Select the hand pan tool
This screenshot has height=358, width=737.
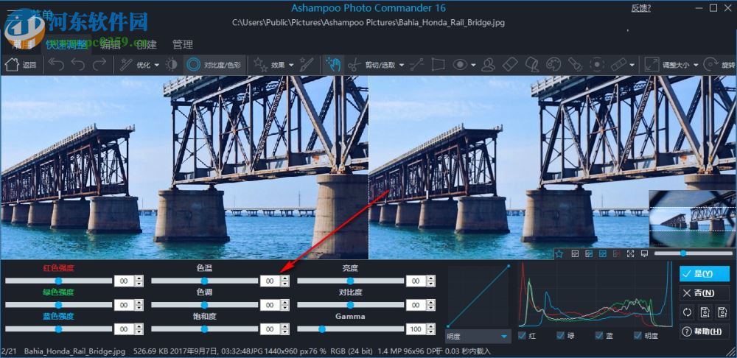(x=333, y=65)
